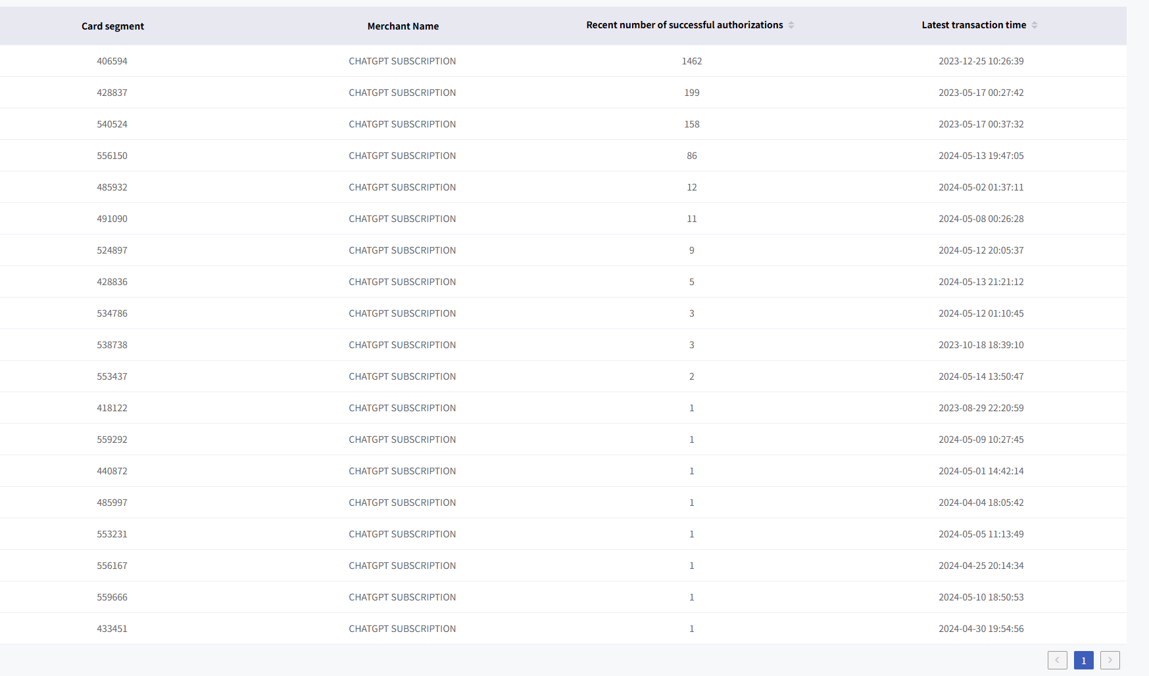Select card segment 433451 in last row
Image resolution: width=1149 pixels, height=676 pixels.
(x=112, y=629)
